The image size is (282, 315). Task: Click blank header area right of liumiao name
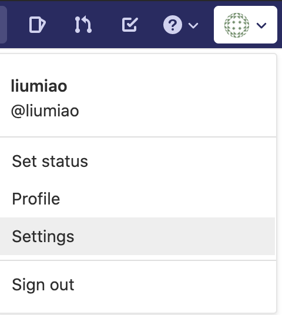[171, 86]
